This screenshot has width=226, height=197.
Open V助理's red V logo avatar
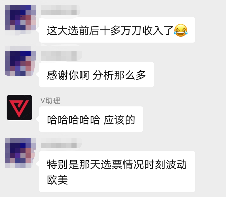(20, 108)
